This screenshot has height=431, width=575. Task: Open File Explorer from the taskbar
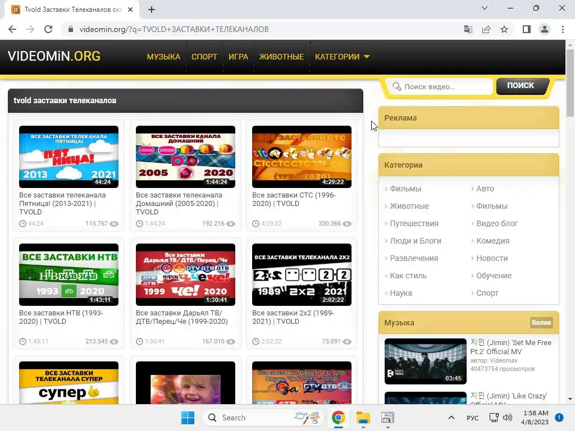coord(363,418)
